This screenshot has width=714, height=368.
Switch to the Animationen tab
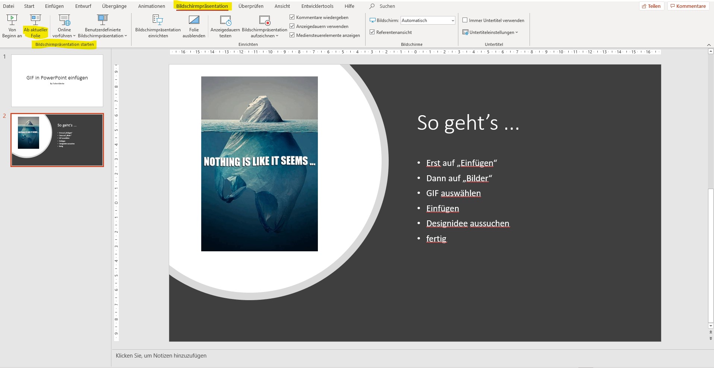pos(151,6)
